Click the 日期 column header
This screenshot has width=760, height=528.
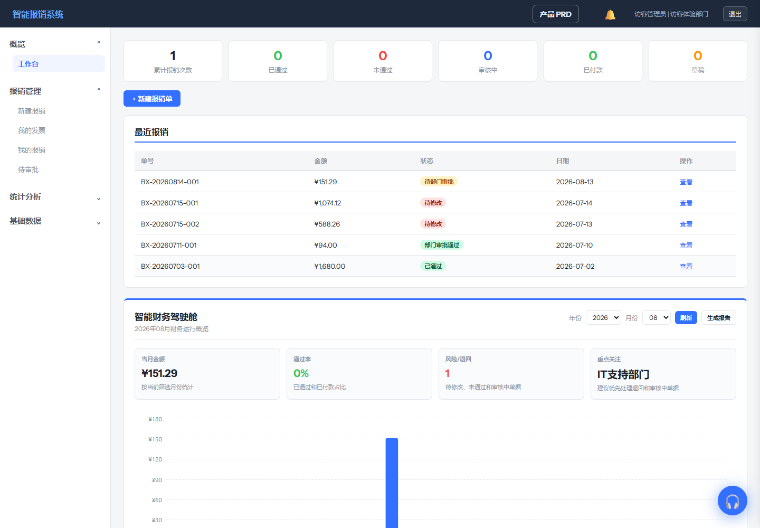[x=563, y=161]
